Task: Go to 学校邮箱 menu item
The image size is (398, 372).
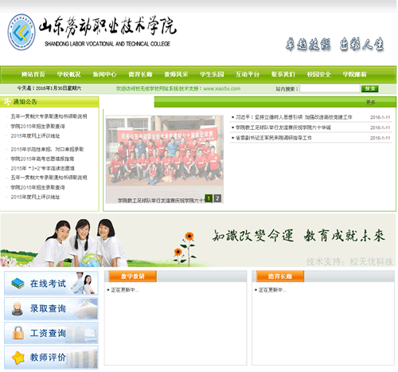Action: (x=354, y=74)
